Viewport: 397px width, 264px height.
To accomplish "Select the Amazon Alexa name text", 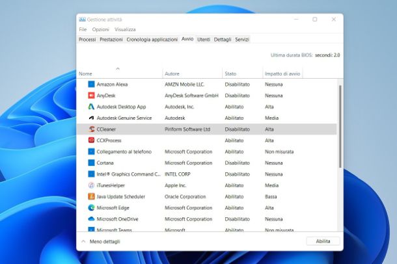I will [112, 85].
